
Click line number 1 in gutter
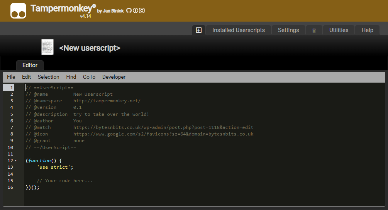coord(11,88)
